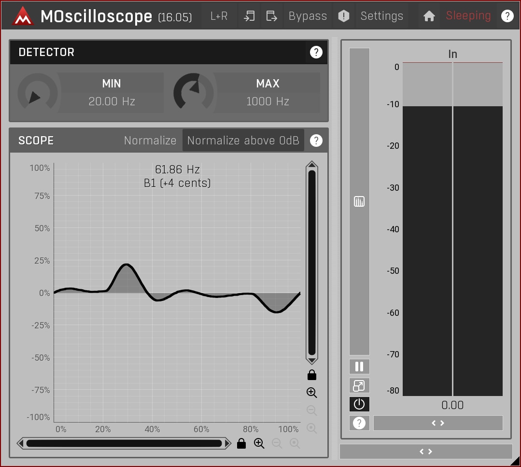Click the home icon

click(429, 15)
